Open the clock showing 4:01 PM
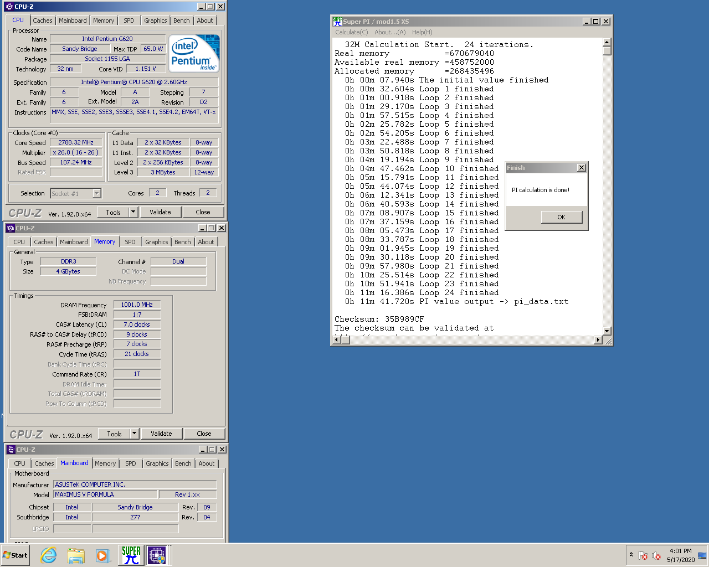The image size is (709, 567). pos(681,555)
